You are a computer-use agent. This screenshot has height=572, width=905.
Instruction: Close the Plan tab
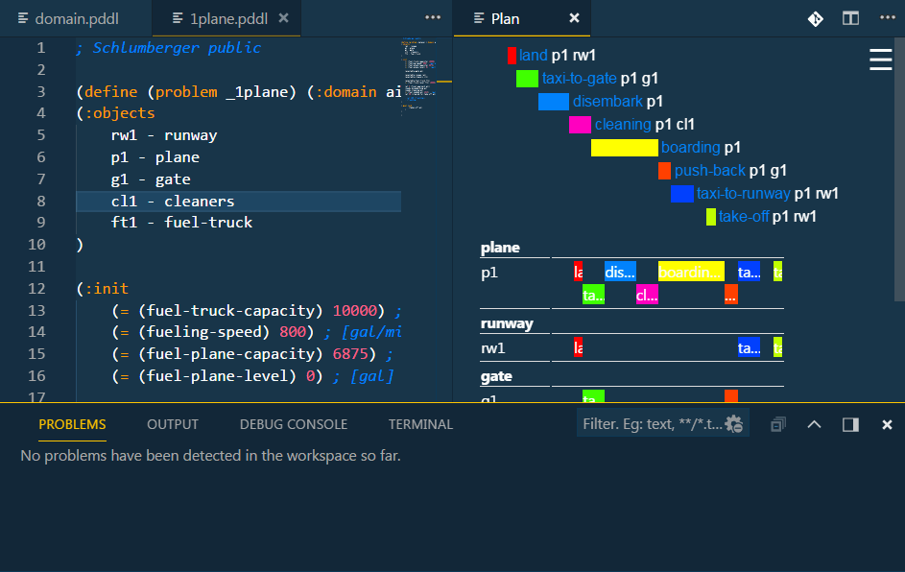574,18
